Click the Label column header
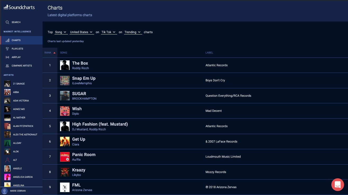 pyautogui.click(x=209, y=53)
